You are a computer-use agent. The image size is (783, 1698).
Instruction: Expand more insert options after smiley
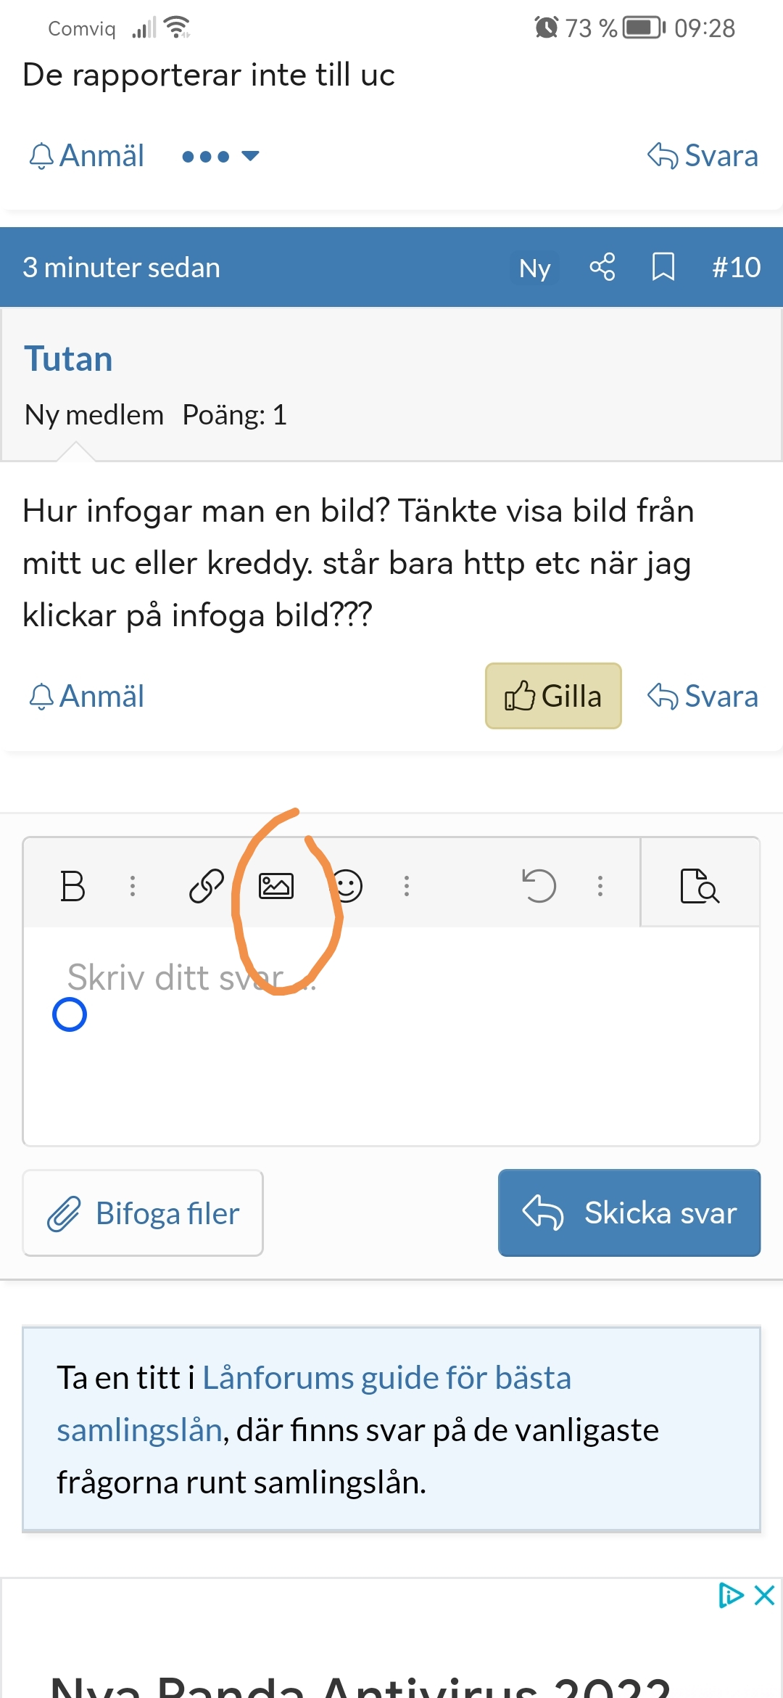click(407, 886)
